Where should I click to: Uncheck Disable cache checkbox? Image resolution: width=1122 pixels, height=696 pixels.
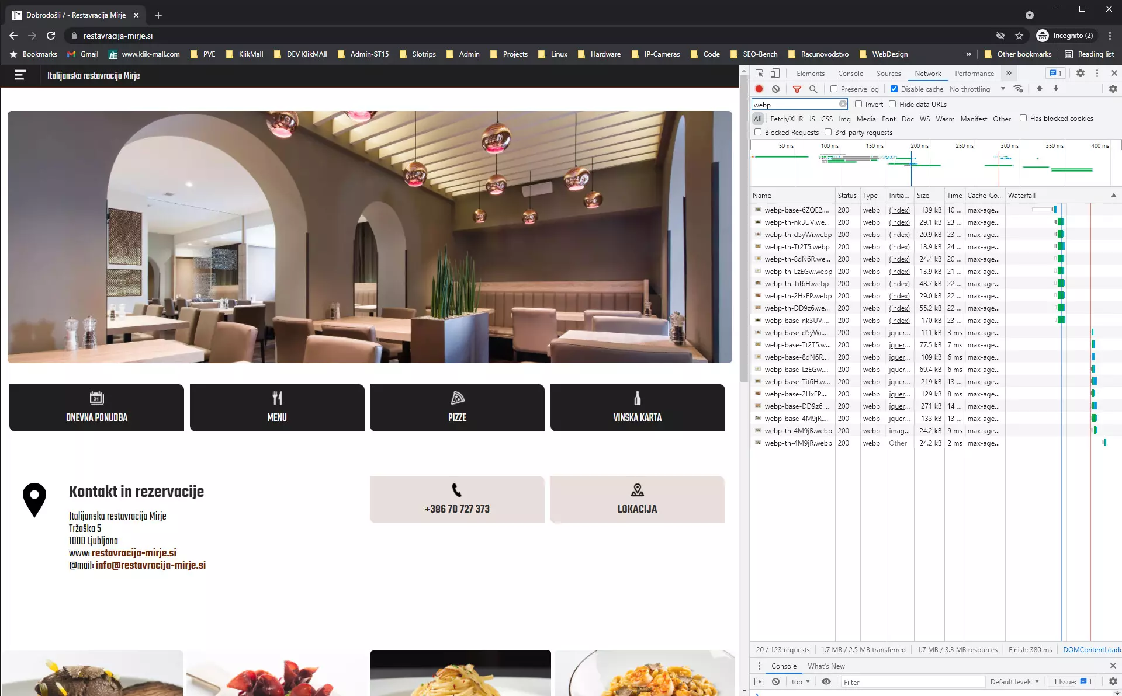click(x=894, y=89)
